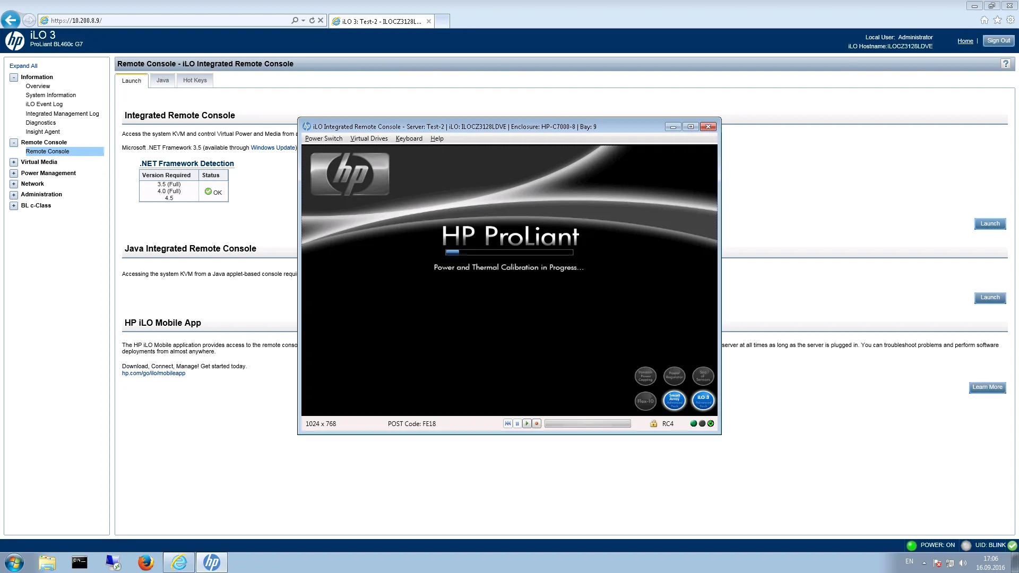This screenshot has height=573, width=1019.
Task: Open Integrated Management Log
Action: [62, 114]
